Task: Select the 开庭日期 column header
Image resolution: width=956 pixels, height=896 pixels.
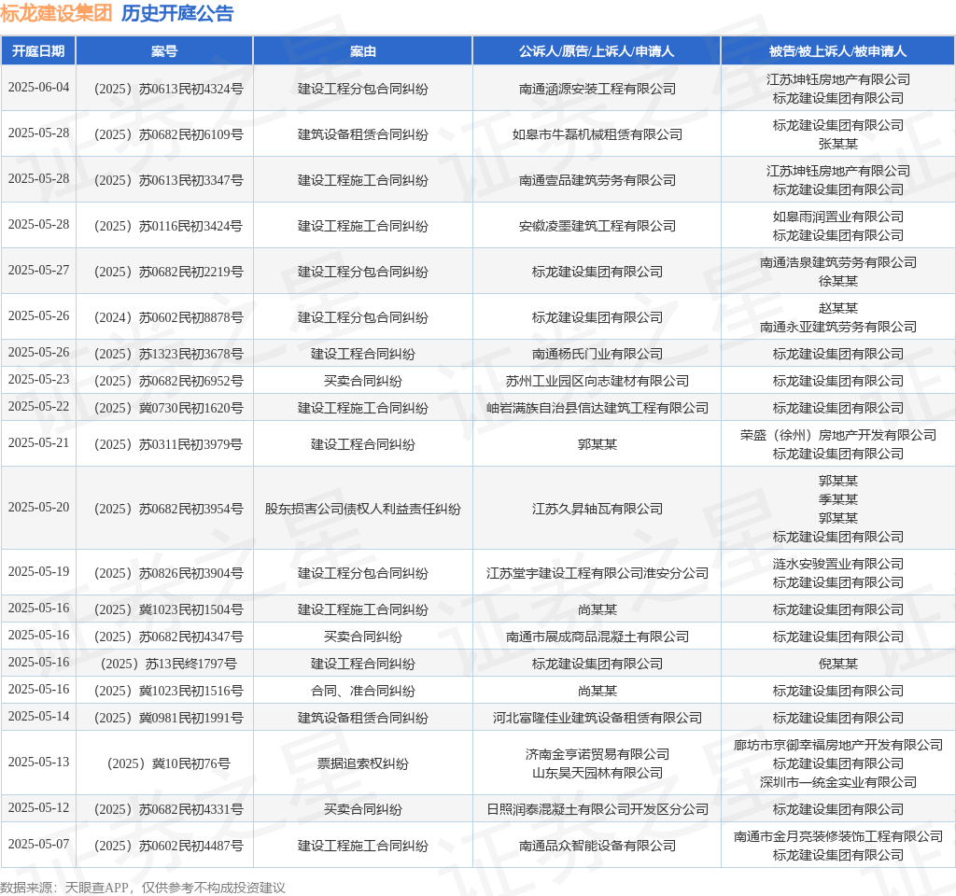Action: [x=38, y=51]
